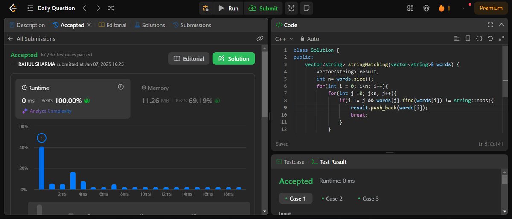The width and height of the screenshot is (512, 219).
Task: Open the Daily Question problem list
Action: click(x=51, y=8)
